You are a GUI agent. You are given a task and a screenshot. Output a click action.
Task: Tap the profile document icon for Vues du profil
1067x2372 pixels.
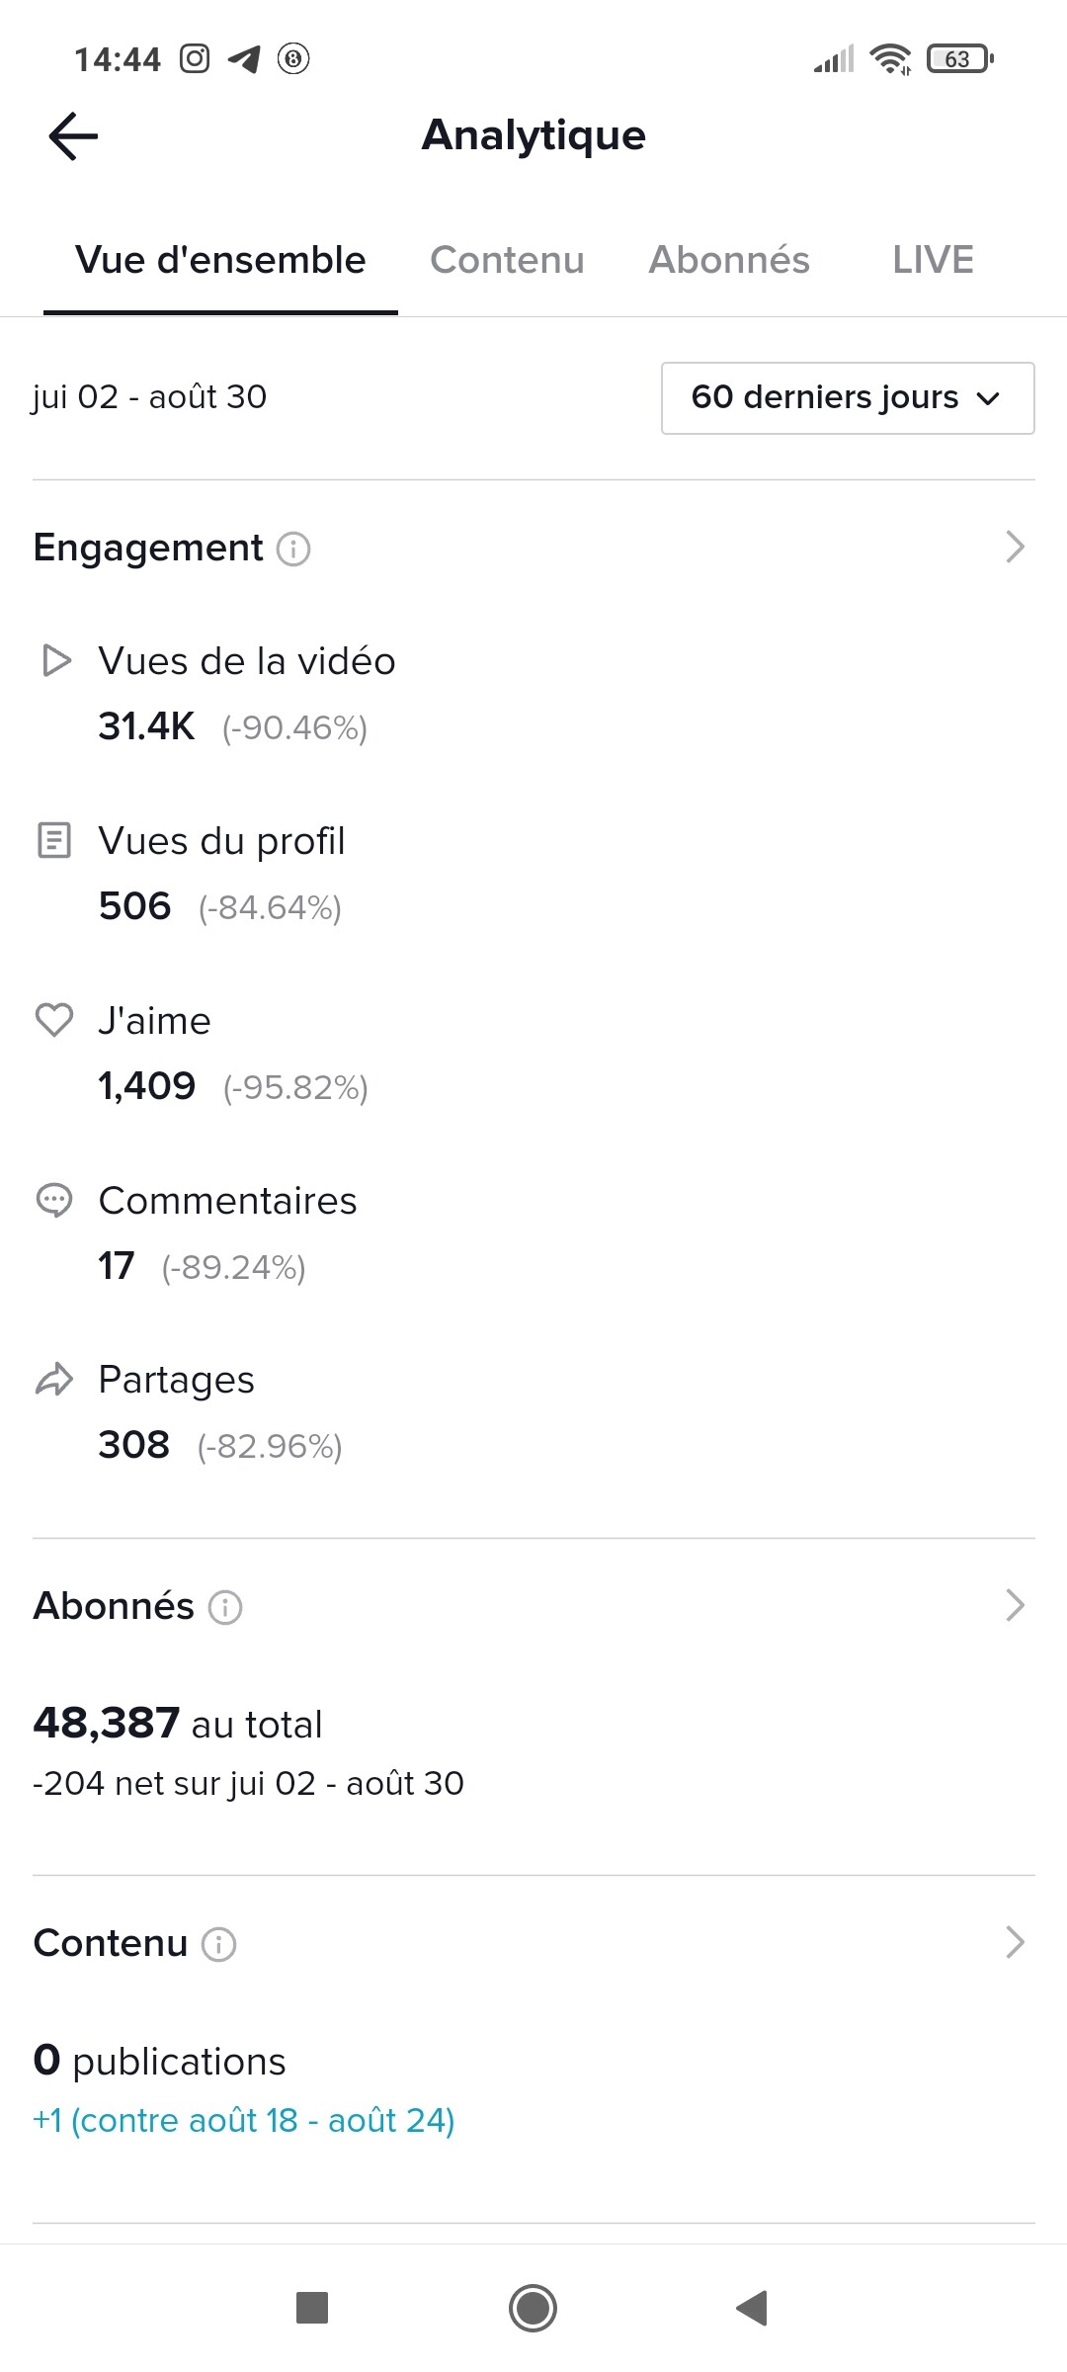54,840
